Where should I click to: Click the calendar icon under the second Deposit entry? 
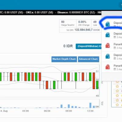[x=115, y=37]
